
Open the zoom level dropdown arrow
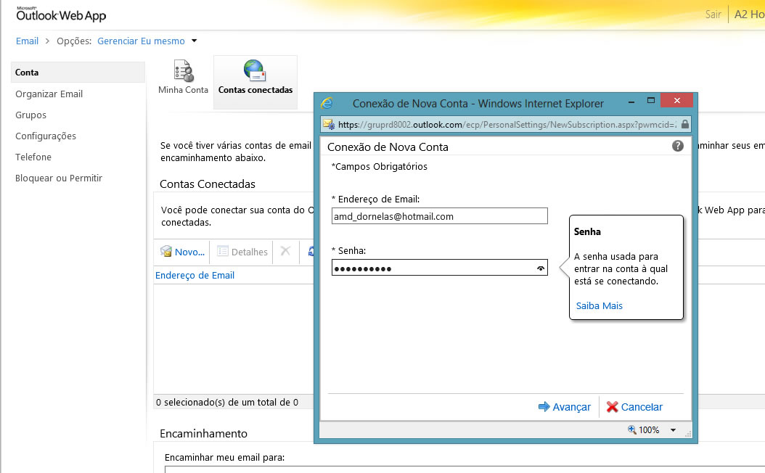pos(673,430)
